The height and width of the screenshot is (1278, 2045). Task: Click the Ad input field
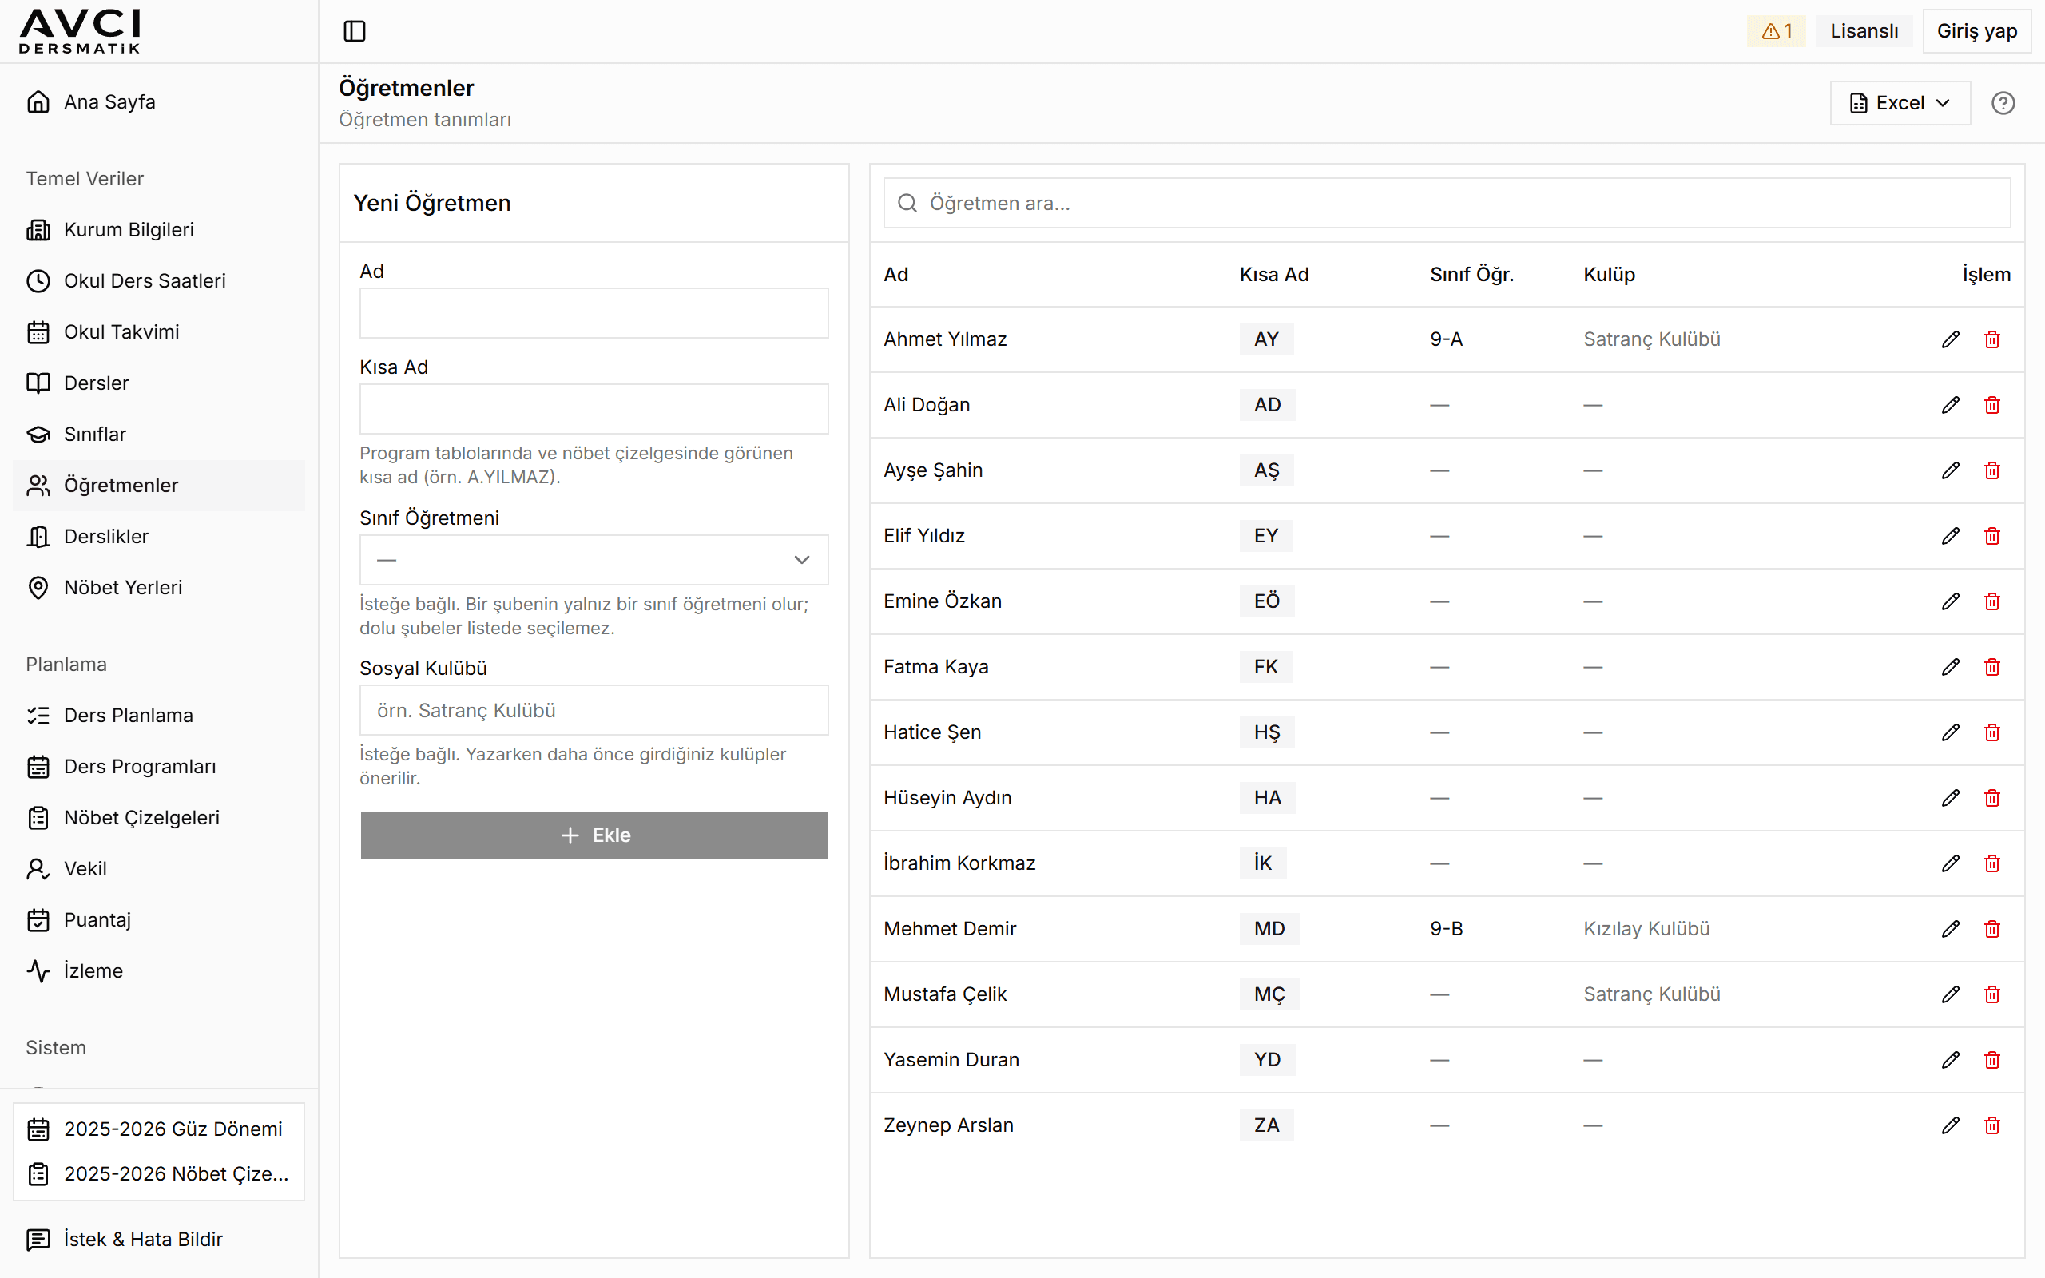click(594, 314)
